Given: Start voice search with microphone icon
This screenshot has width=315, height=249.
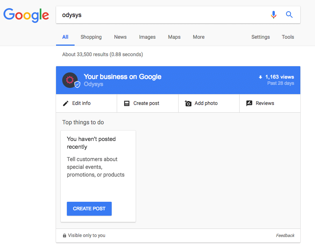Looking at the screenshot, I should [273, 15].
